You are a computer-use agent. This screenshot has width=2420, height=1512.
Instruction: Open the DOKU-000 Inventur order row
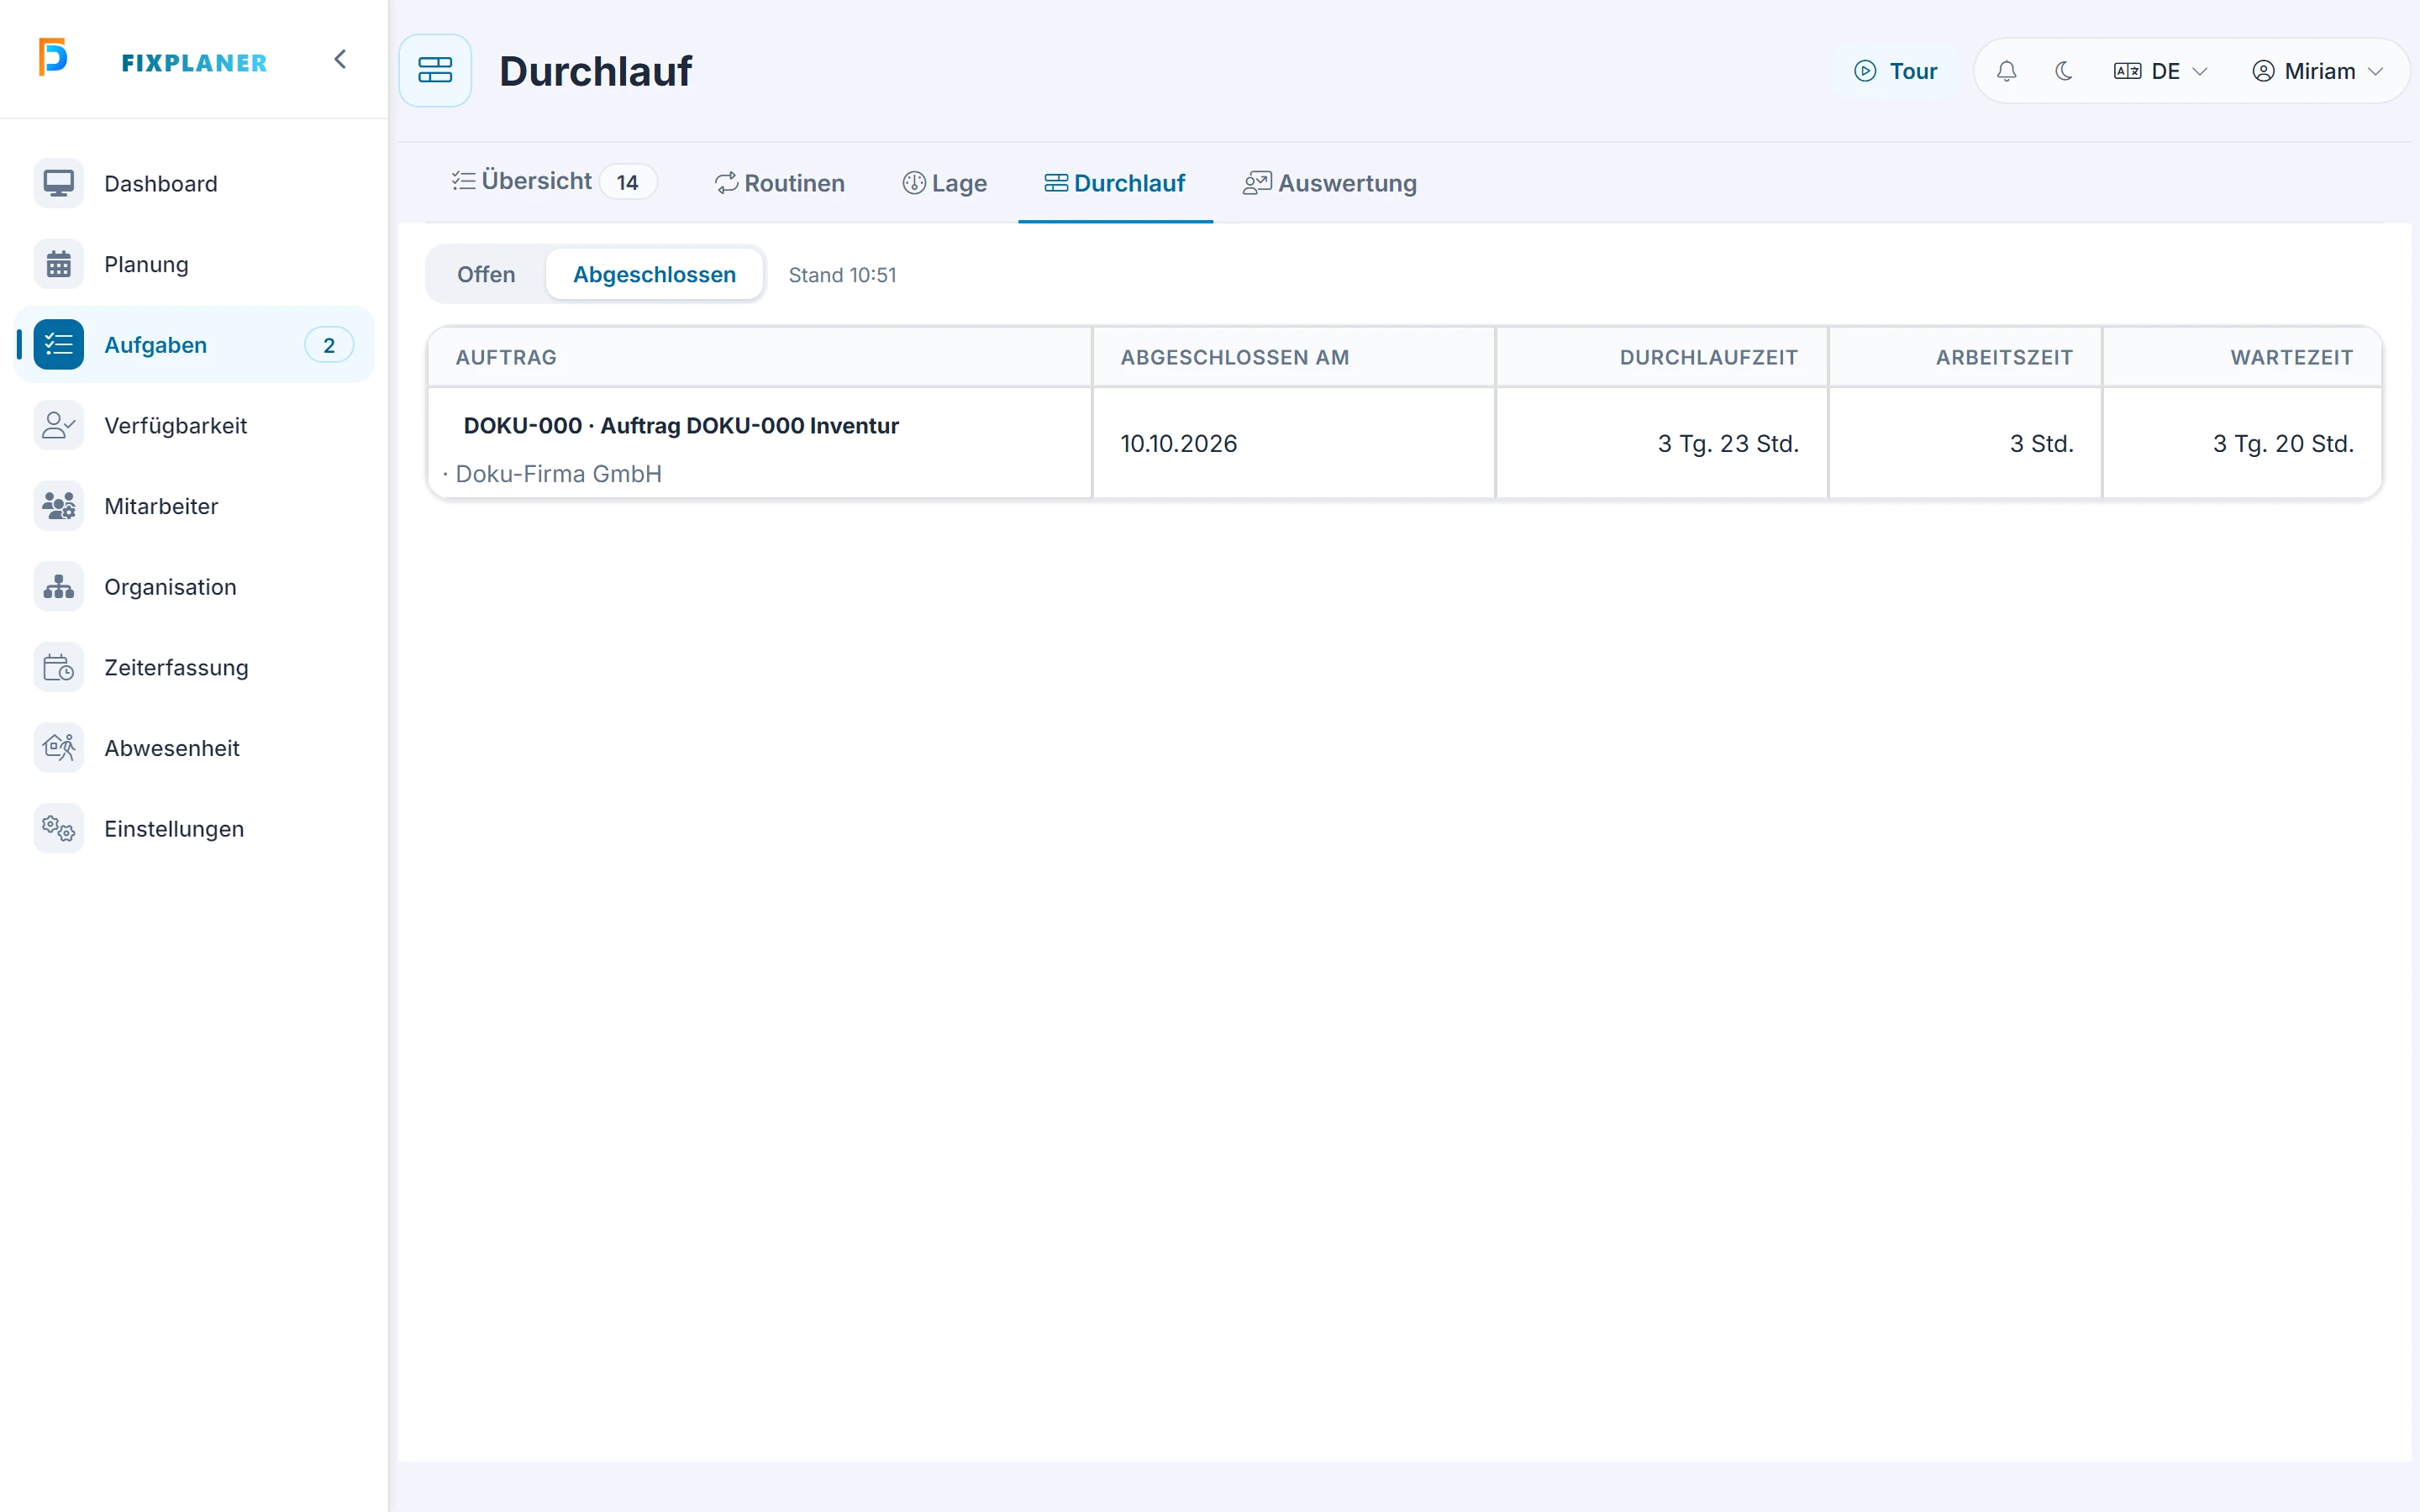coord(1404,443)
